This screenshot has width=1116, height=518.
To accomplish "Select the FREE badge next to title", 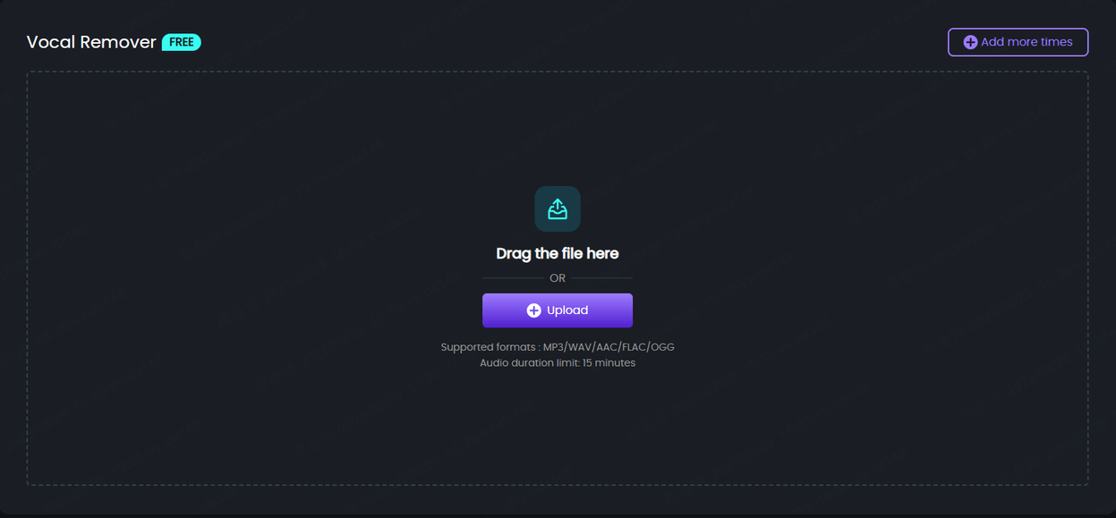I will [x=182, y=42].
